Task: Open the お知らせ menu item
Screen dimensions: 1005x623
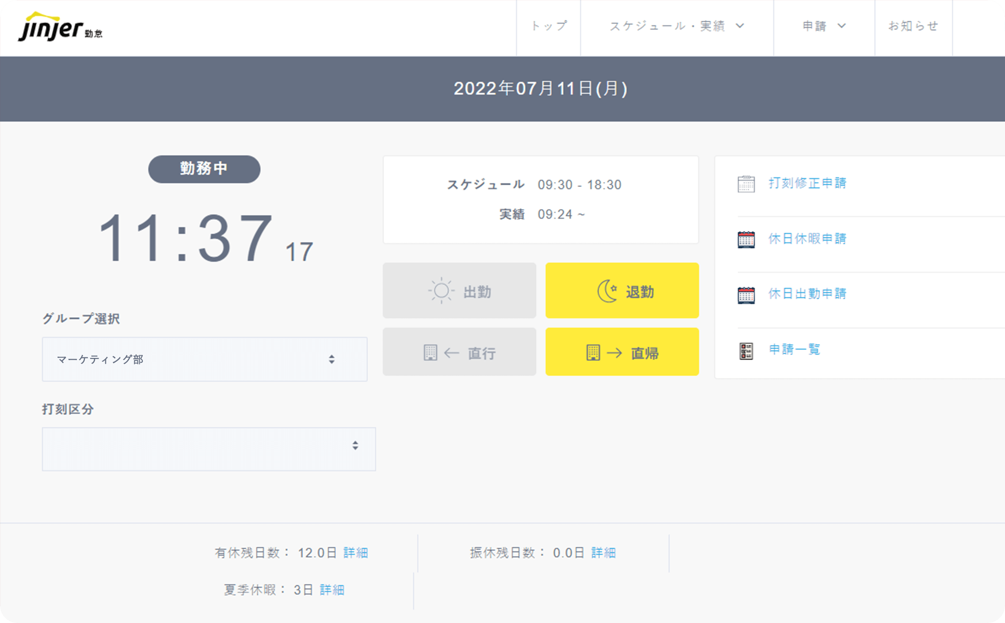Action: (x=913, y=26)
